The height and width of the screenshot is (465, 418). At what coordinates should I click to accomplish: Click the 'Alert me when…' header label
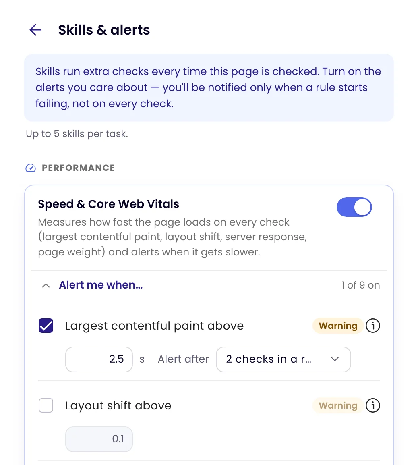101,285
